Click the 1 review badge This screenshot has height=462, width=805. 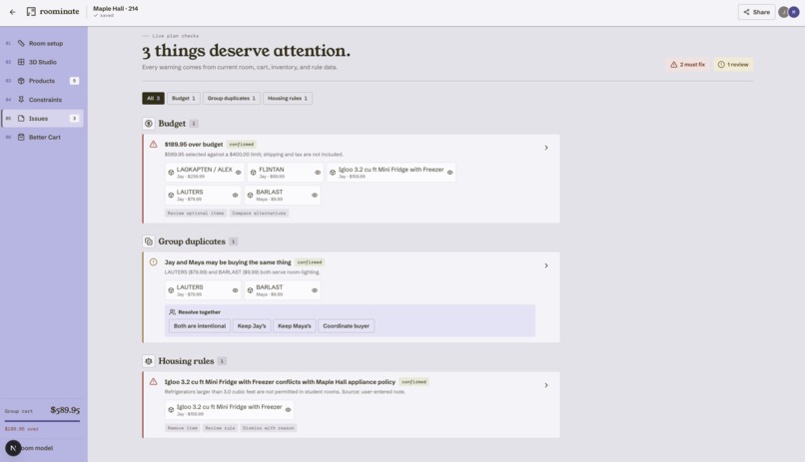(x=733, y=65)
